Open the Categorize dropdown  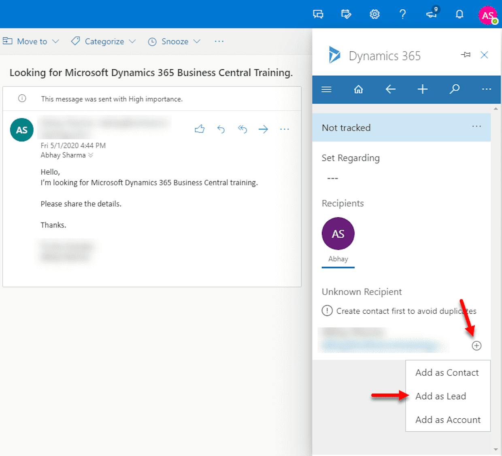click(x=103, y=41)
